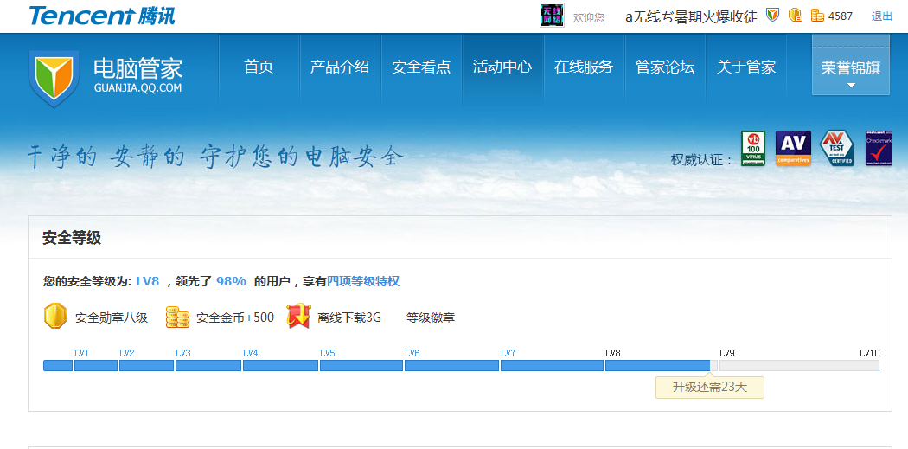Click the username a无线ぢ暑期火爆收徒
908x449 pixels.
tap(692, 16)
